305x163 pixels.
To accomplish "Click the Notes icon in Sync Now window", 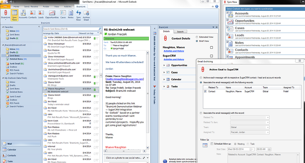I will click(230, 43).
